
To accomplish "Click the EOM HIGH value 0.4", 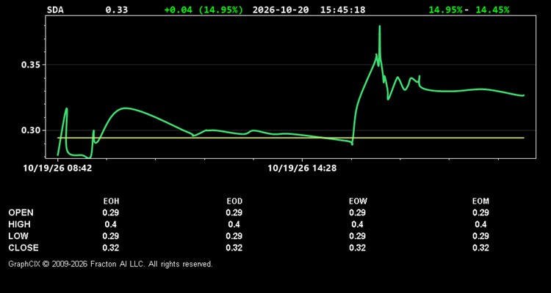I will pos(480,224).
